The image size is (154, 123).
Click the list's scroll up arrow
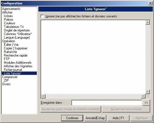click(147, 22)
